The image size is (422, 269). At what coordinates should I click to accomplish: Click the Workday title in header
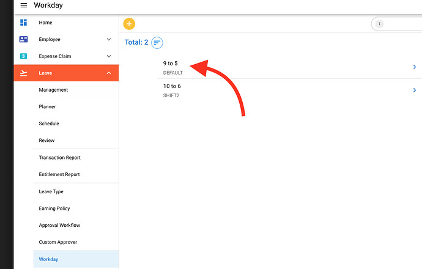pos(48,6)
